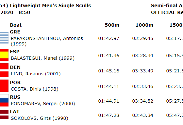The image size is (183, 125).
Task: Click the RUS country code label
Action: 15,97
